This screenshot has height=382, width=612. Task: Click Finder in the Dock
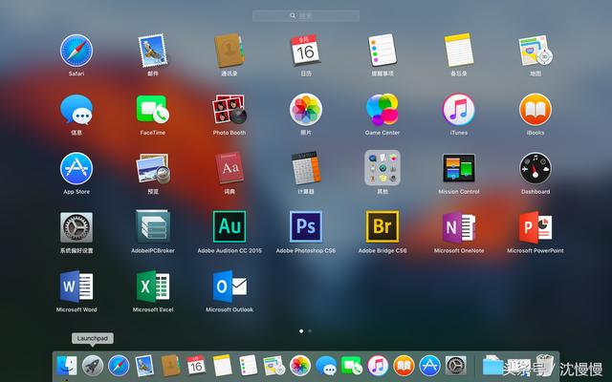[67, 366]
